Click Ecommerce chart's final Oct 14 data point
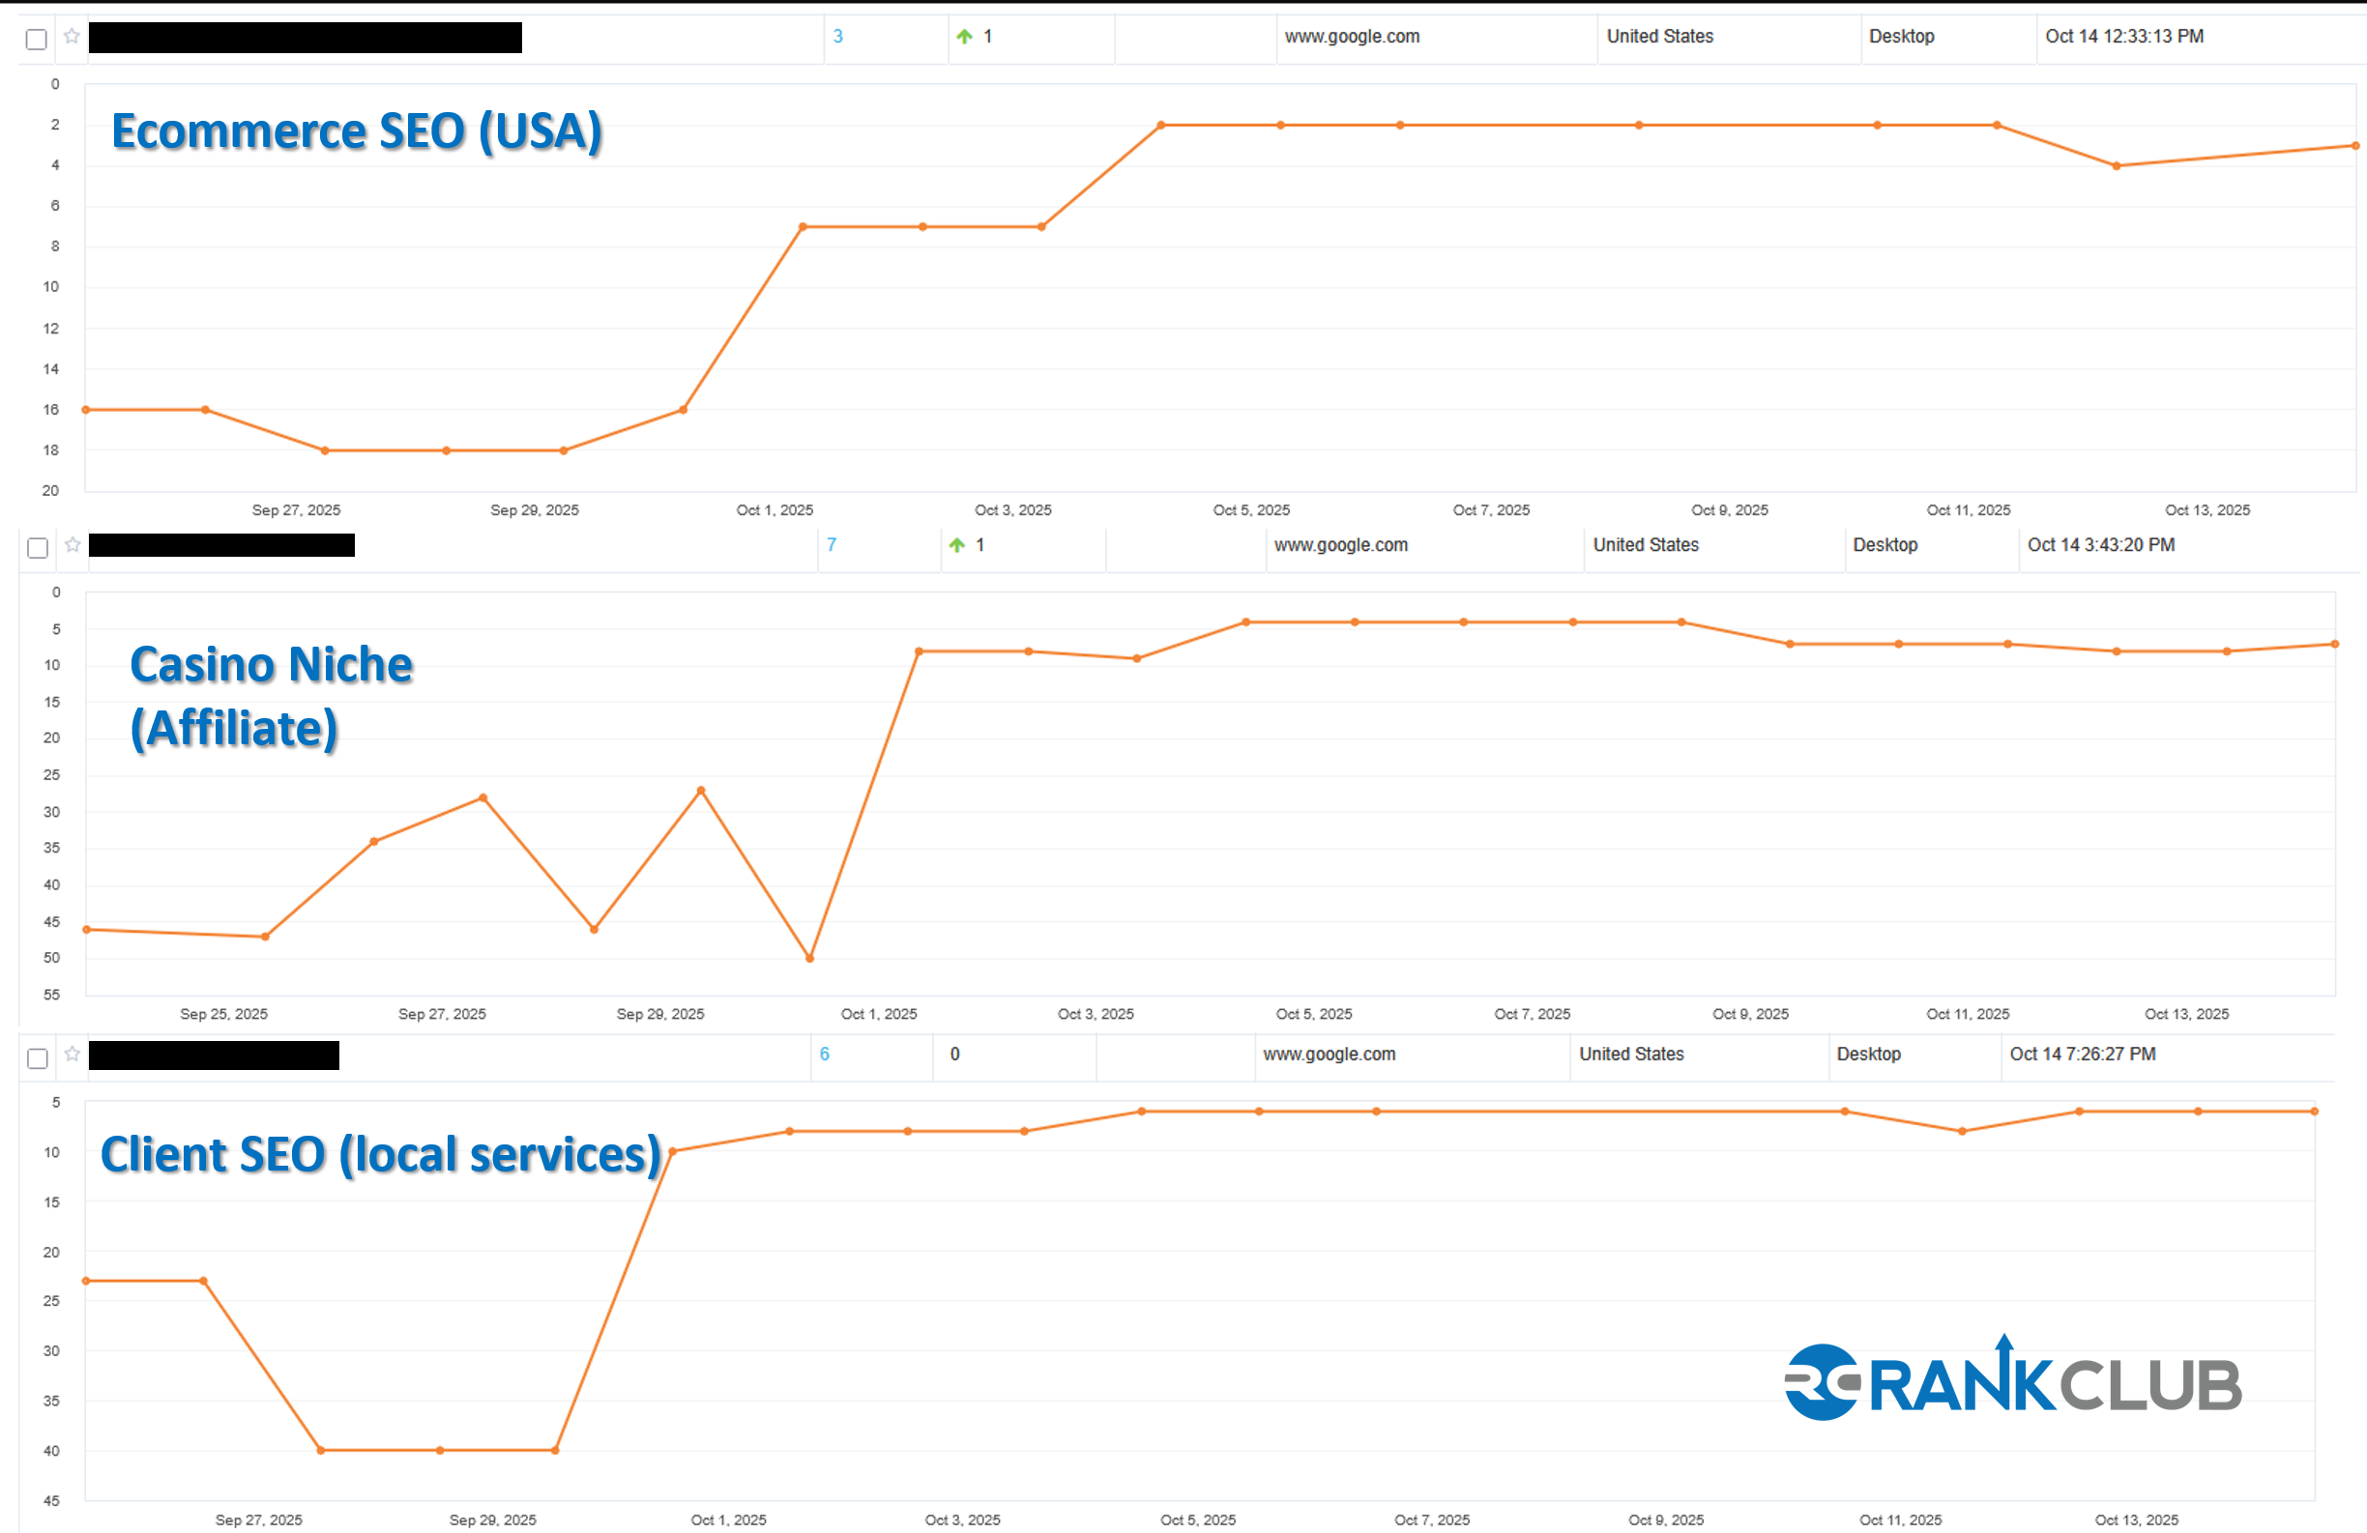Image resolution: width=2367 pixels, height=1533 pixels. (2354, 146)
